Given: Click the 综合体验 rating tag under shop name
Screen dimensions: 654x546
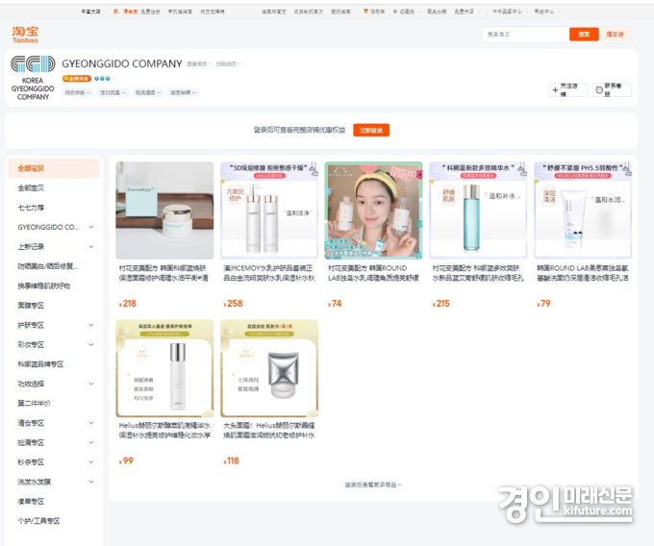Looking at the screenshot, I should pos(78,92).
